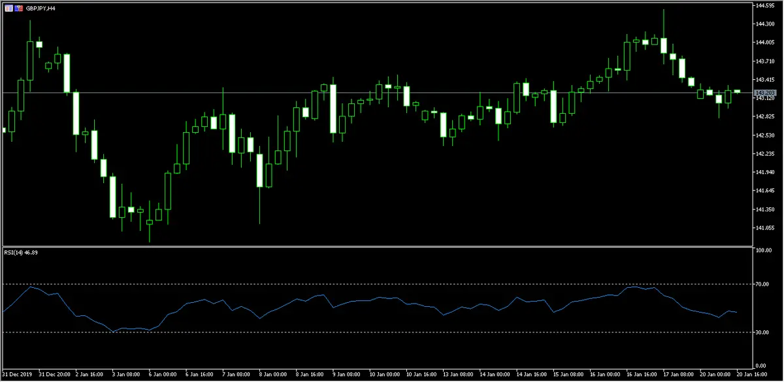Click price scale value 144.005
The height and width of the screenshot is (382, 784).
(765, 43)
